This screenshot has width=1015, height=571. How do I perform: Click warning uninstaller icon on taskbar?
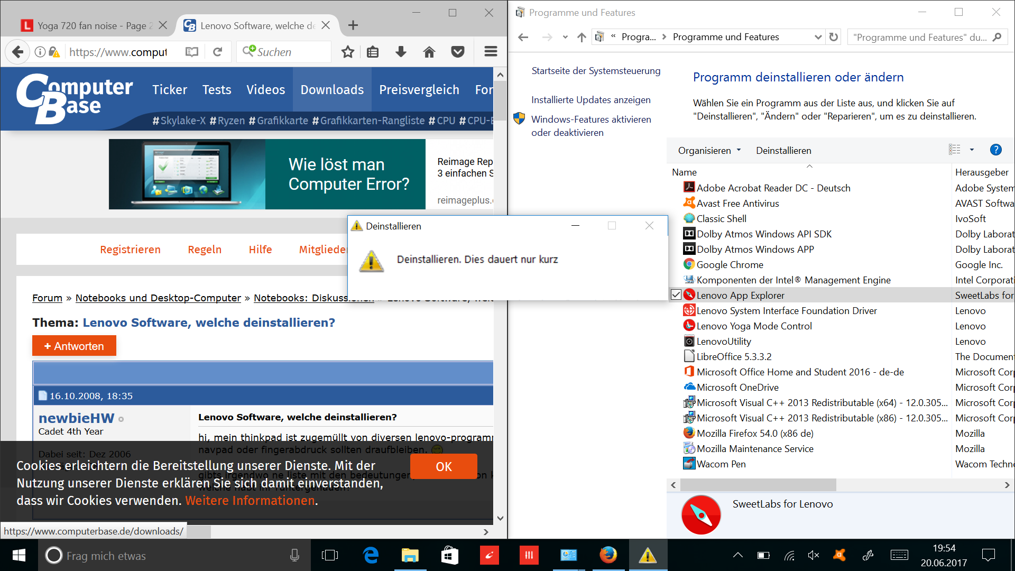pyautogui.click(x=648, y=555)
